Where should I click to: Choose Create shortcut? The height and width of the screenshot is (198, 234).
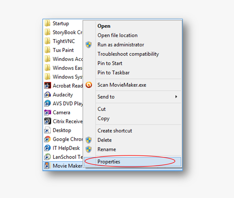tap(115, 131)
